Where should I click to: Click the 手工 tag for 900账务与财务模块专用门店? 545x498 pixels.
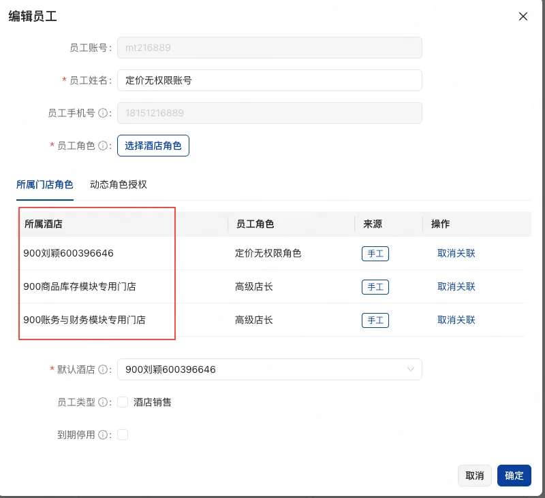375,320
